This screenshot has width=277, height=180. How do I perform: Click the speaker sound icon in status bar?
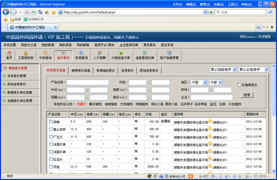240,176
